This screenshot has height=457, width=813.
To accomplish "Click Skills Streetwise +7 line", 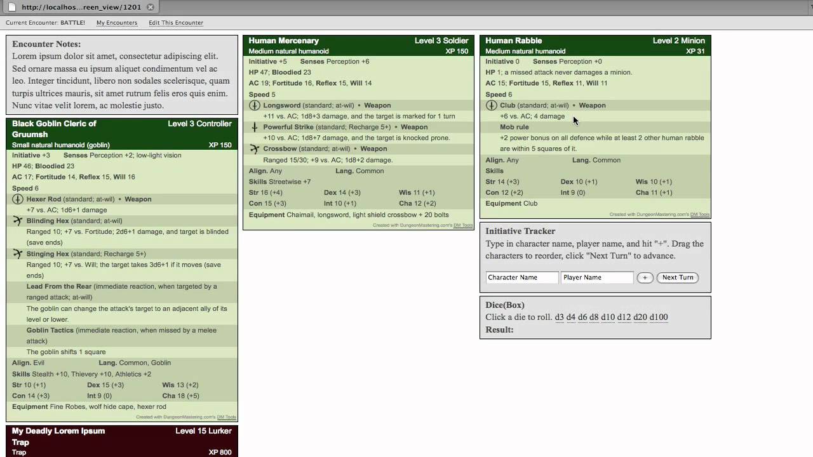I will click(x=280, y=182).
